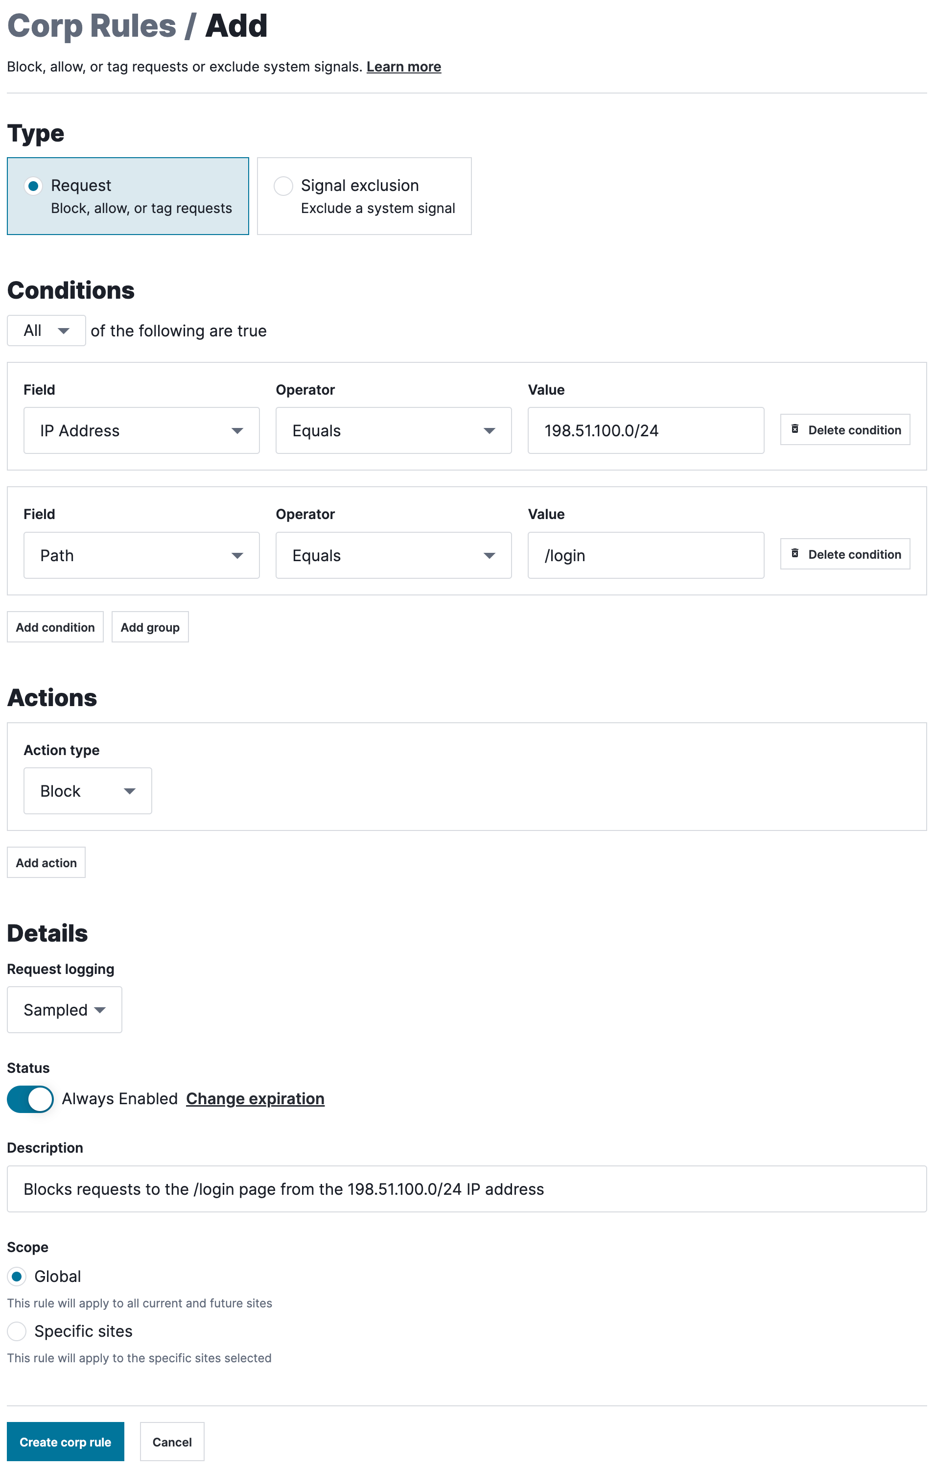Open the Operator dropdown for the Path condition
This screenshot has width=934, height=1469.
pyautogui.click(x=393, y=555)
